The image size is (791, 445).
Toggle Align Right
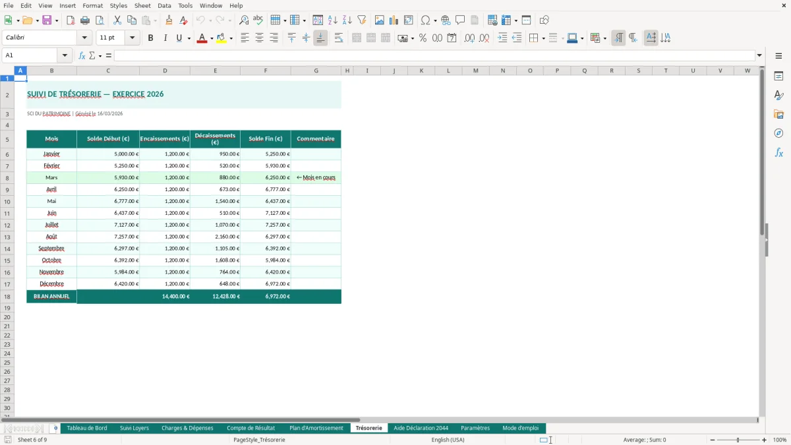pyautogui.click(x=274, y=38)
